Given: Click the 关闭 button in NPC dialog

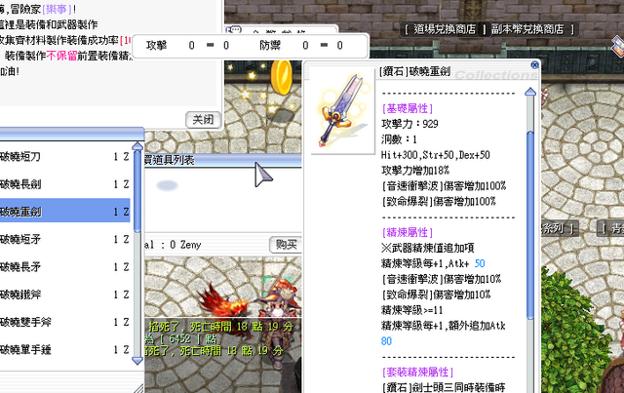Looking at the screenshot, I should click(203, 119).
